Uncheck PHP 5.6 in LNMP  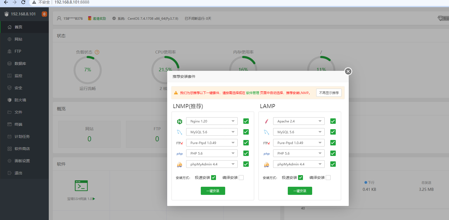click(246, 153)
